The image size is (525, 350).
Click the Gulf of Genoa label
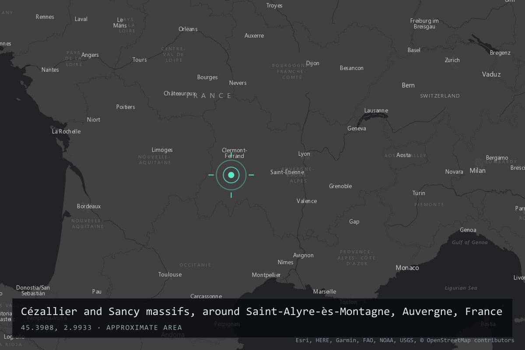point(470,242)
